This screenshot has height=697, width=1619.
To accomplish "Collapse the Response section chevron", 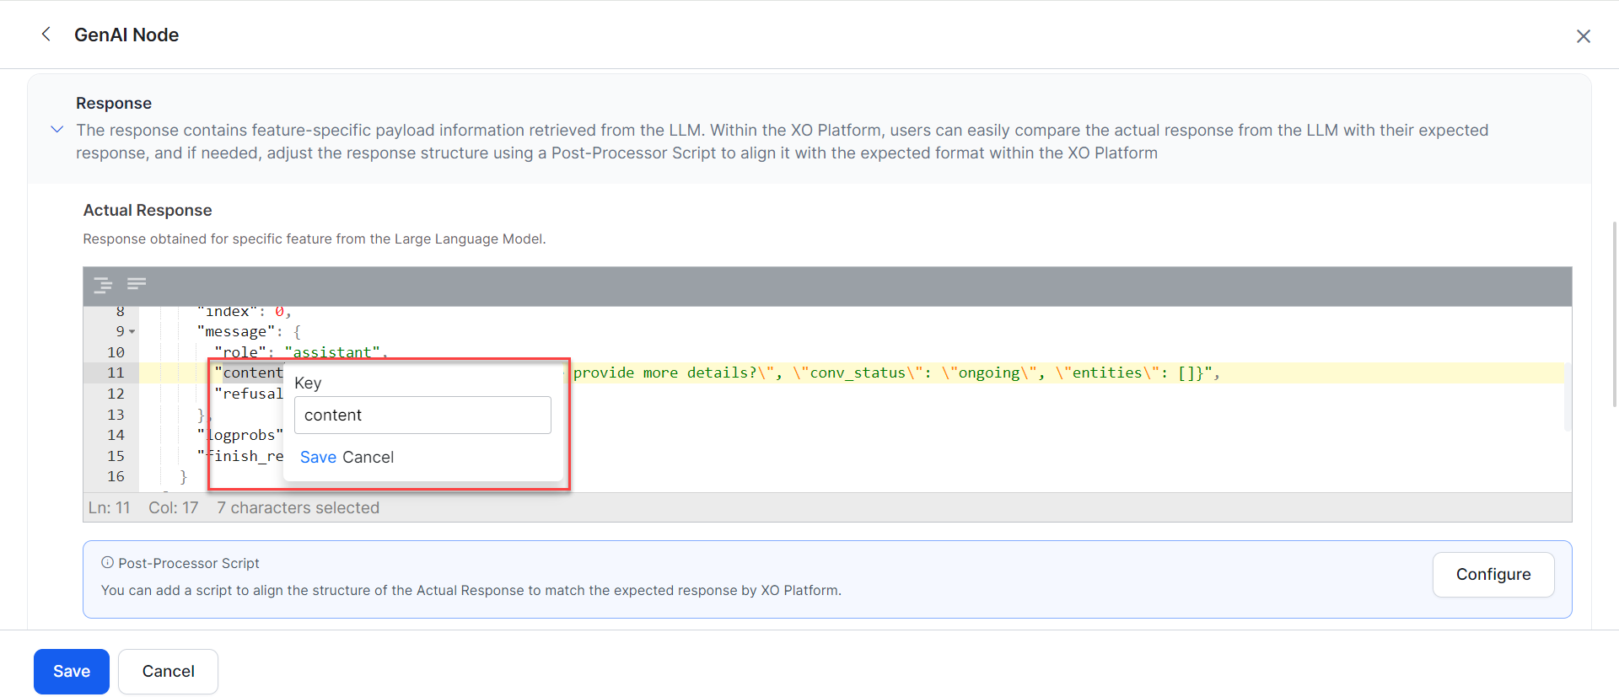I will [x=57, y=130].
